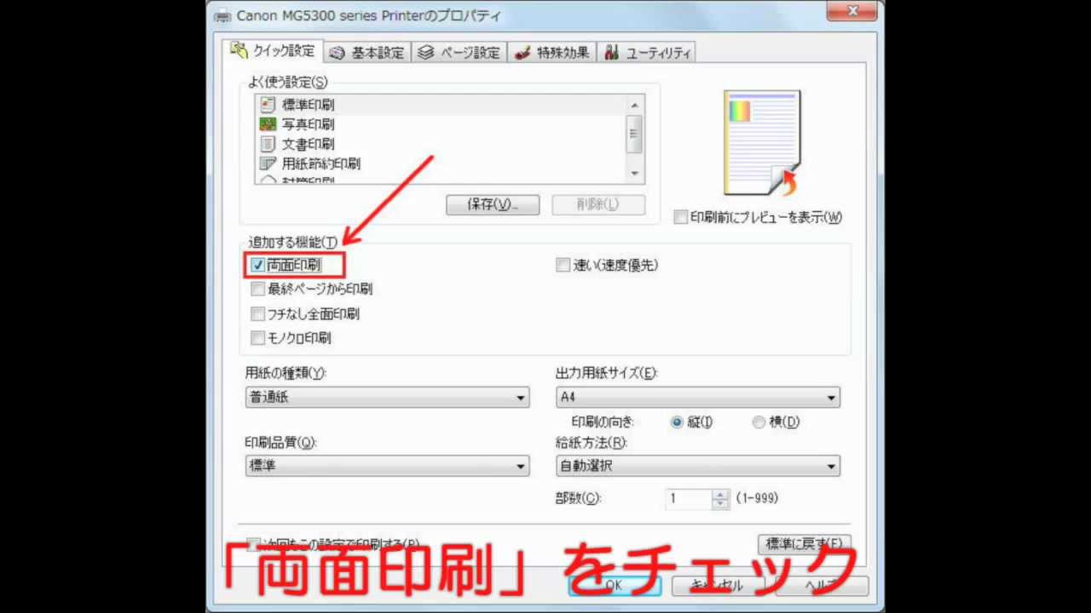Open the 出力用紙サイズ dropdown
The image size is (1091, 613).
(698, 398)
